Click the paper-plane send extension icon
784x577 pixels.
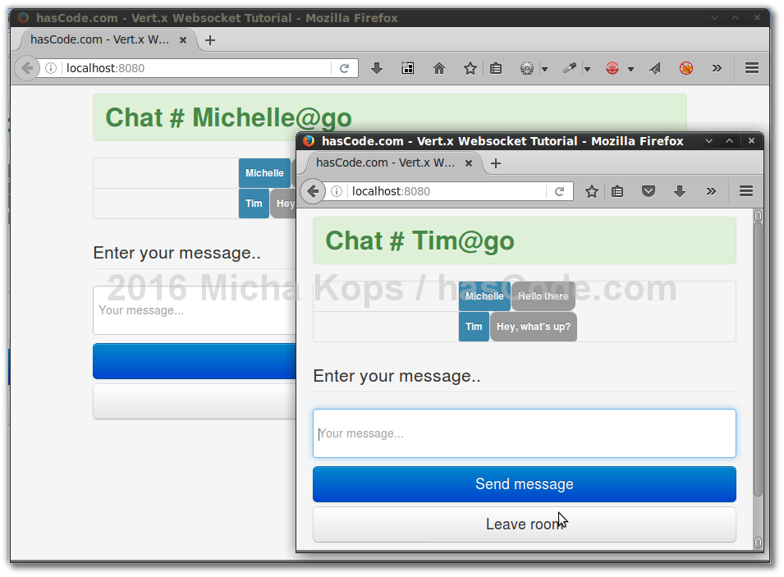[654, 68]
